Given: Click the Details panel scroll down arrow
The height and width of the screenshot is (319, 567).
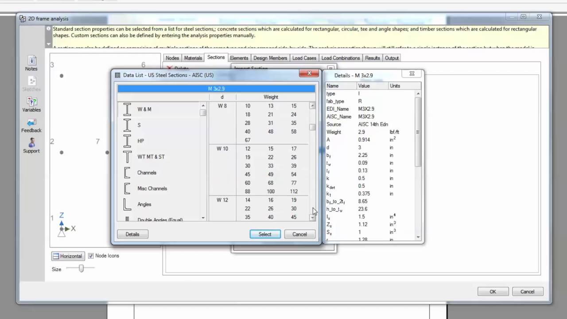Looking at the screenshot, I should pyautogui.click(x=418, y=237).
